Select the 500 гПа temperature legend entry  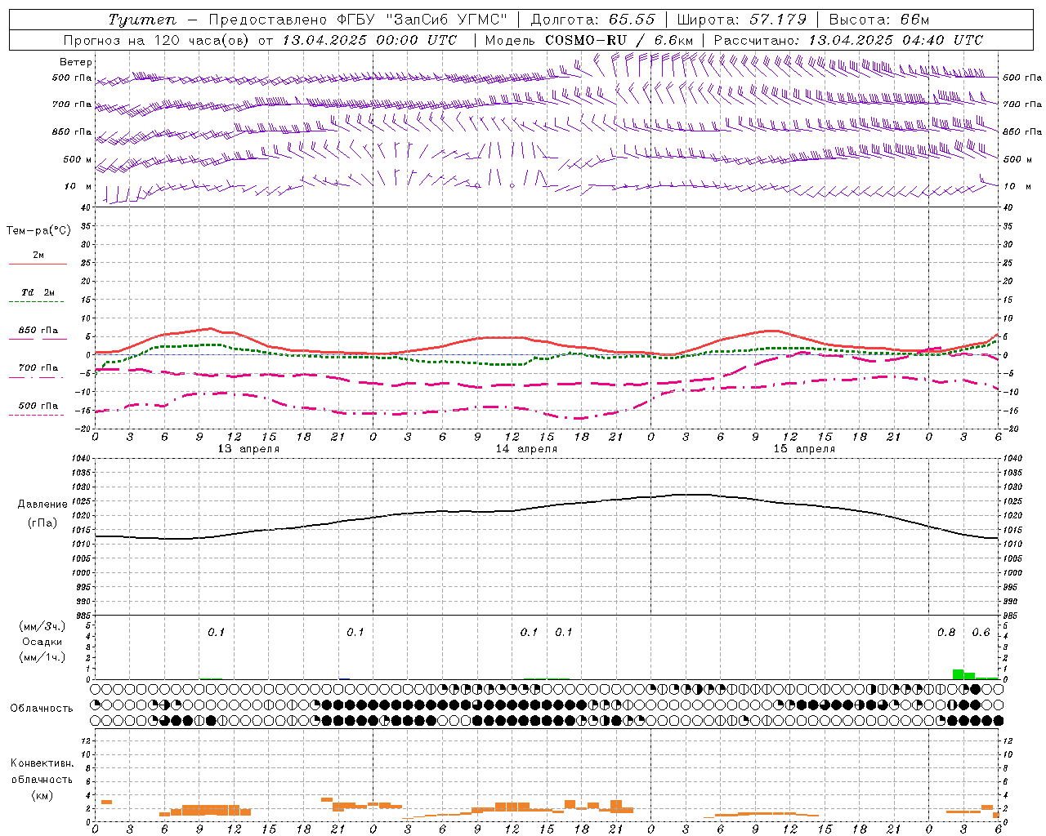(38, 409)
